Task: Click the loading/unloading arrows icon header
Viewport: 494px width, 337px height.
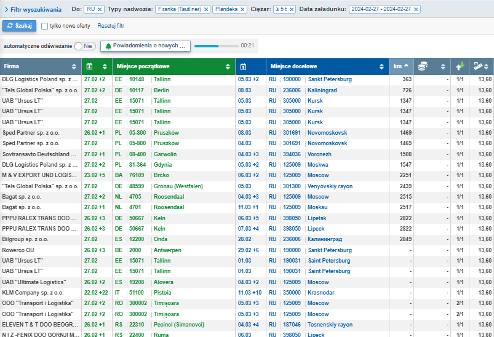Action: pyautogui.click(x=460, y=66)
